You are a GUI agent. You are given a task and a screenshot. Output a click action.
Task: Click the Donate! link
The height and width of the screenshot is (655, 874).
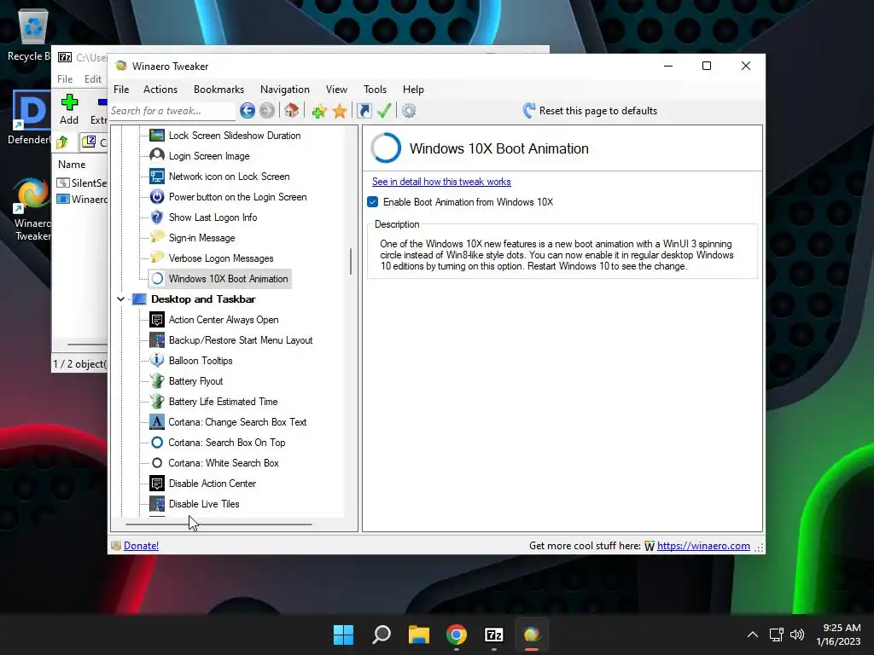[x=141, y=546]
